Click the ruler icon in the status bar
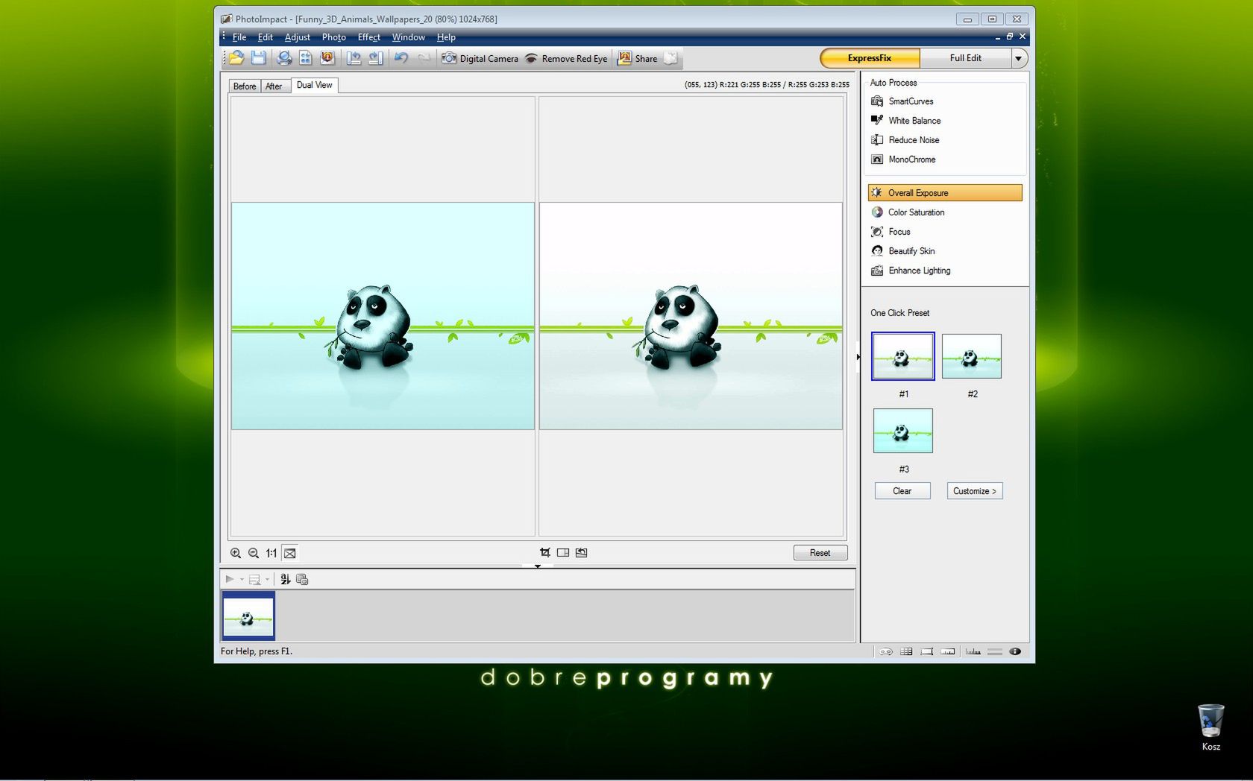The image size is (1253, 781). [948, 651]
